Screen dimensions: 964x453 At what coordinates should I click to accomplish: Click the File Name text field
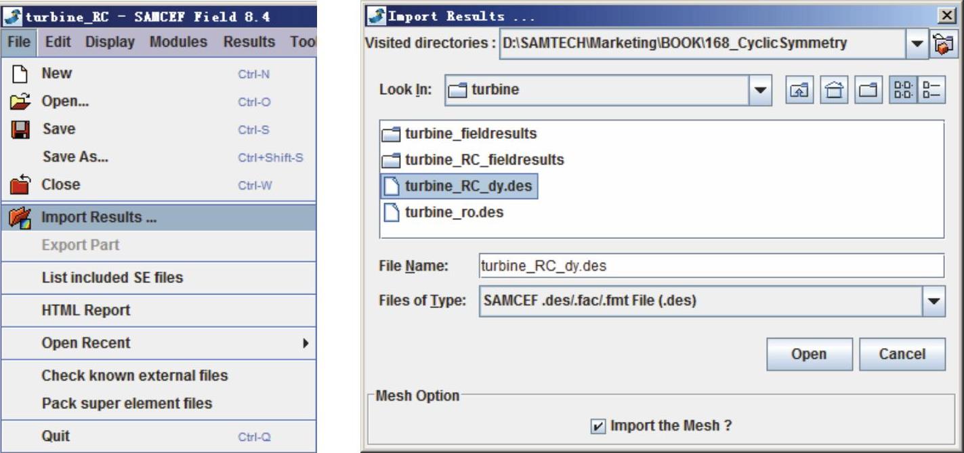(710, 266)
